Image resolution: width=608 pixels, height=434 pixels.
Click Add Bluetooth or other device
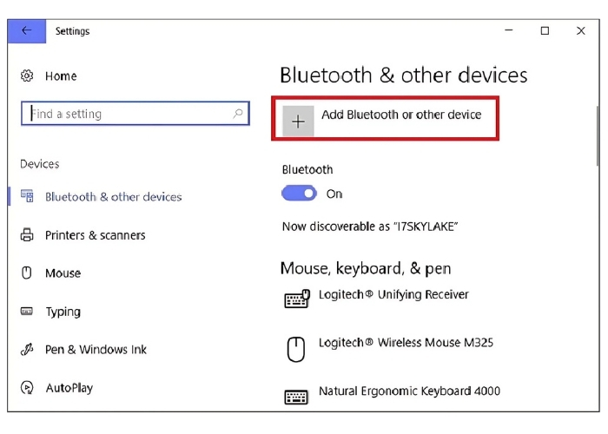tap(400, 115)
